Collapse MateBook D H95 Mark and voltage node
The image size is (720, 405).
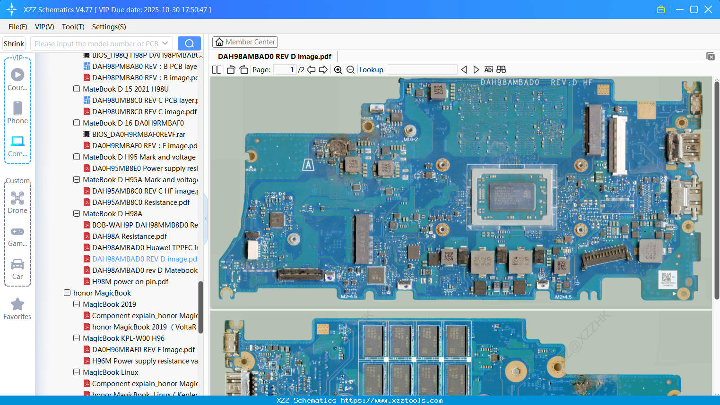[77, 157]
